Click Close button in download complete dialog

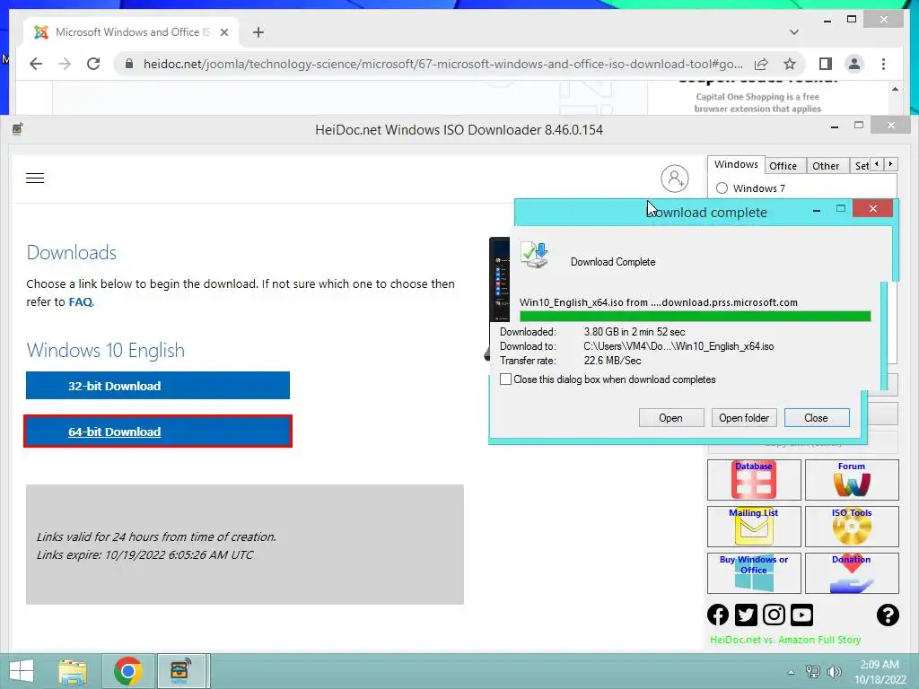[816, 418]
